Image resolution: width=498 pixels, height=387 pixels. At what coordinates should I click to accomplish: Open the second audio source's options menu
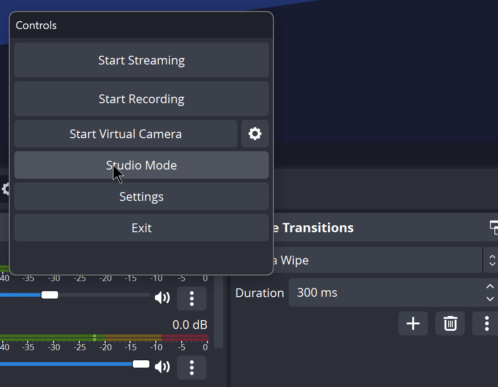[192, 367]
